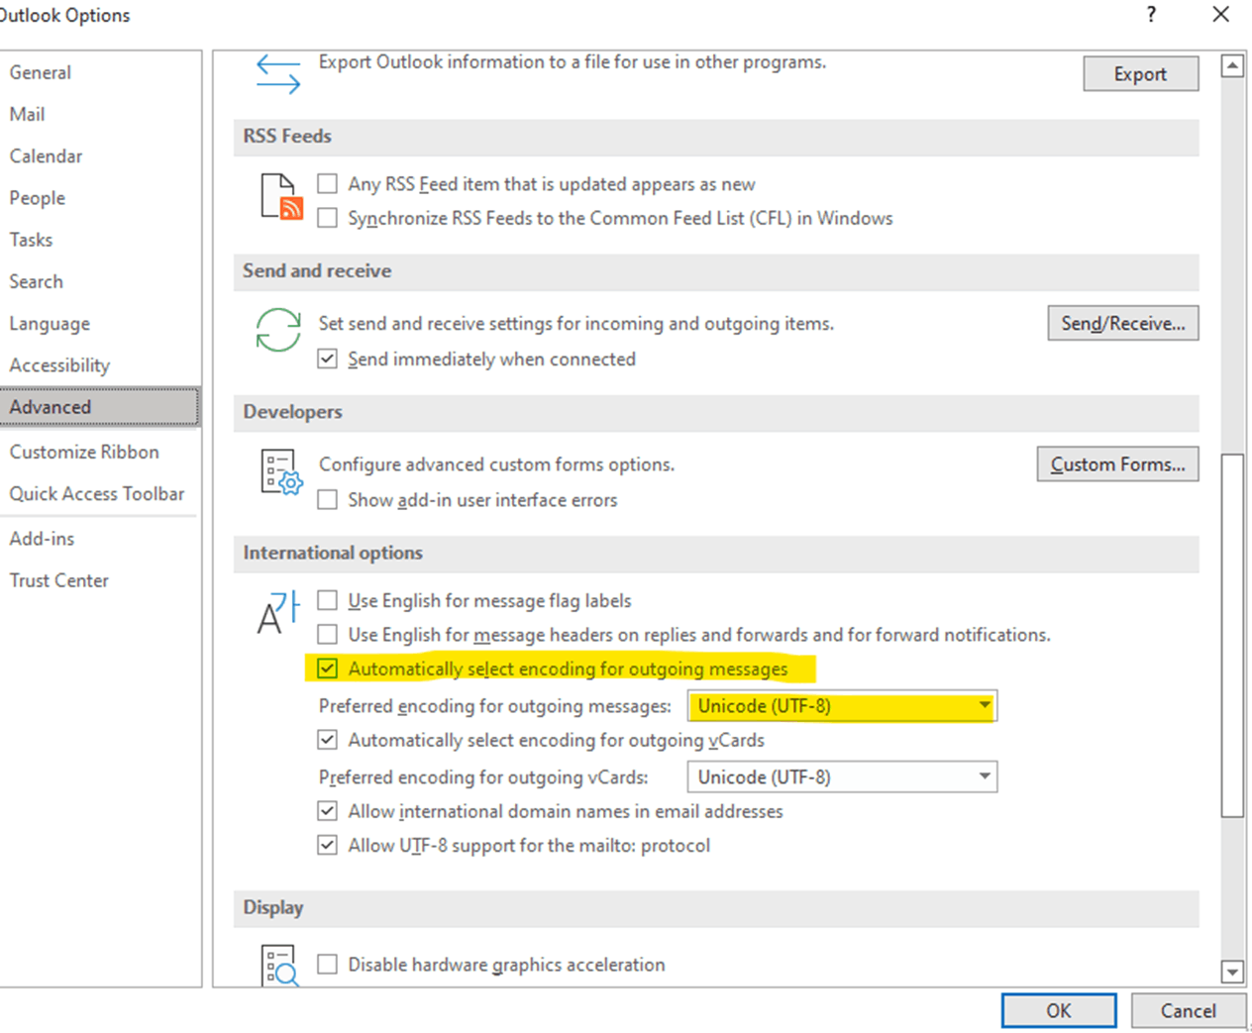
Task: Toggle Send immediately when connected
Action: [327, 359]
